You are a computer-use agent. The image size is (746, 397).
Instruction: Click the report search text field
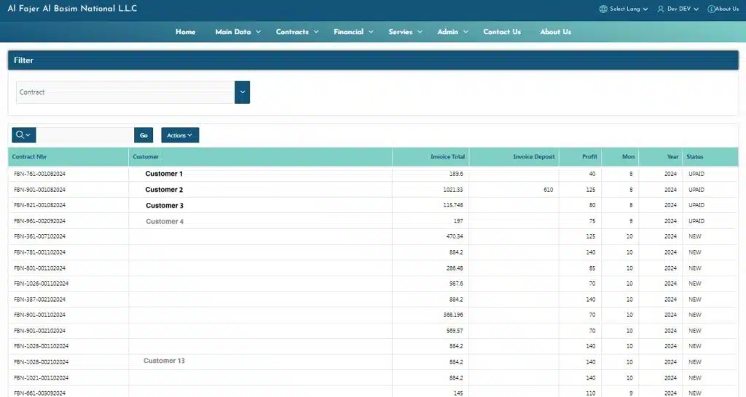[x=85, y=135]
